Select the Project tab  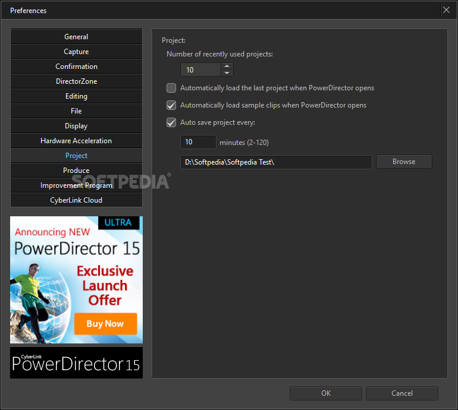pos(76,156)
